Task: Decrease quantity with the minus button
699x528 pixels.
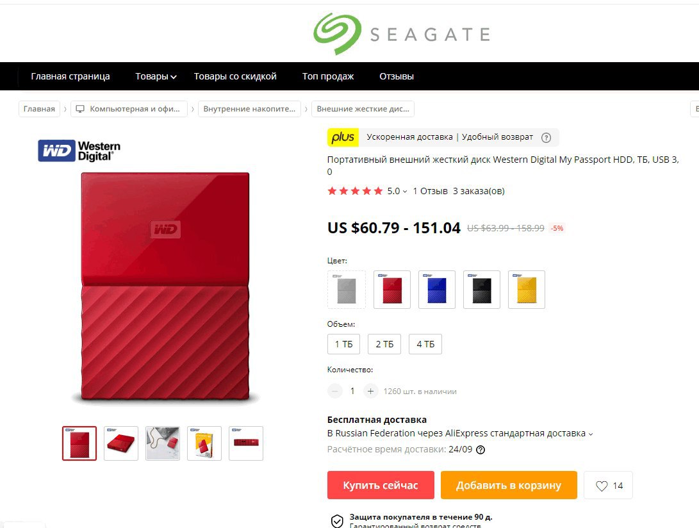Action: pos(335,391)
